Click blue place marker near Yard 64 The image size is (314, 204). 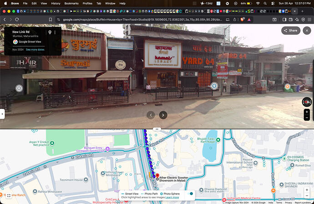click(x=214, y=86)
